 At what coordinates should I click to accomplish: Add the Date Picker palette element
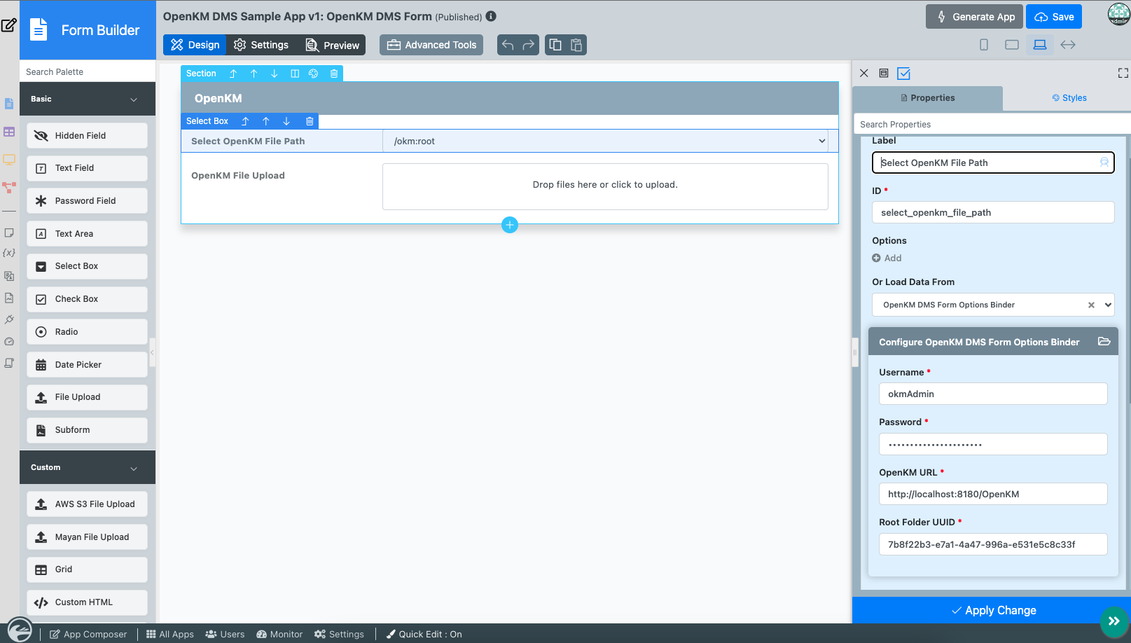[x=88, y=365]
